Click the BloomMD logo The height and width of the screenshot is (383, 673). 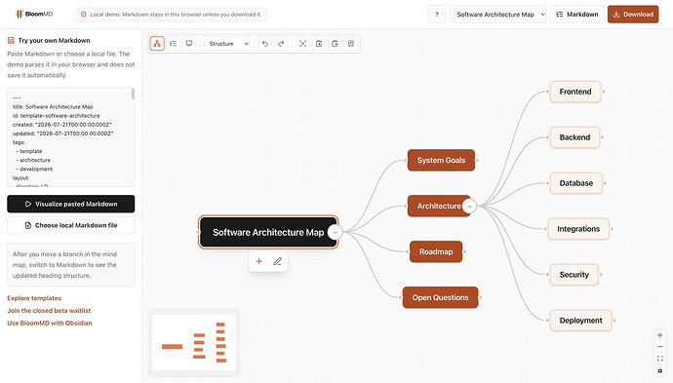point(34,15)
